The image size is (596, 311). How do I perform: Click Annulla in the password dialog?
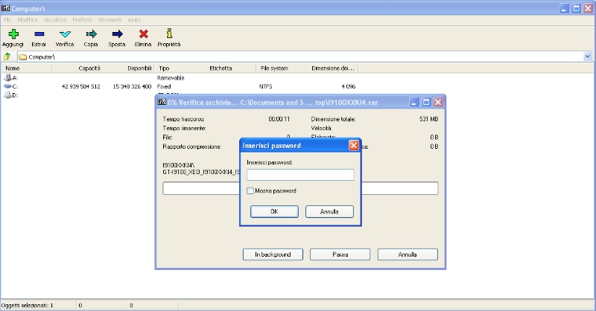pos(329,211)
